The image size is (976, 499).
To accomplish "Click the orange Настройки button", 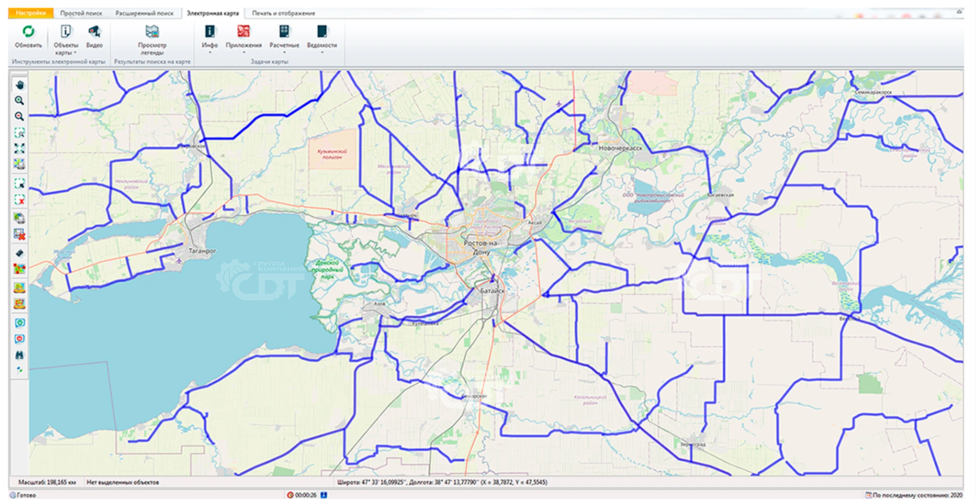I will [31, 13].
